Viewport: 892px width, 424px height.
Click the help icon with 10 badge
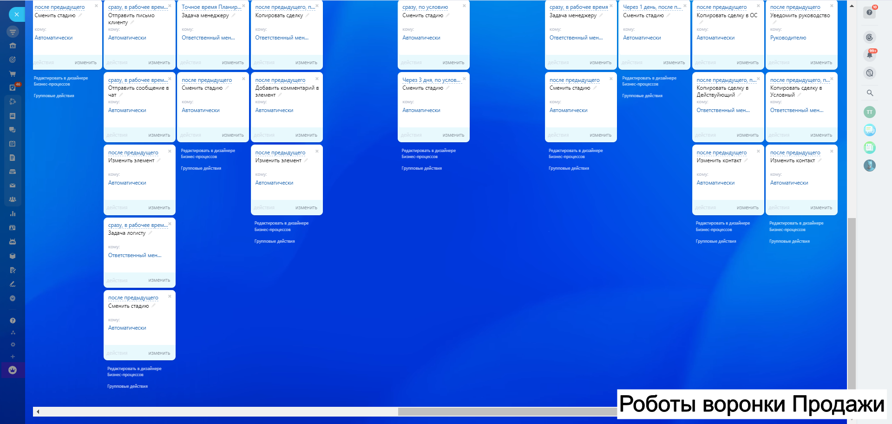tap(869, 13)
